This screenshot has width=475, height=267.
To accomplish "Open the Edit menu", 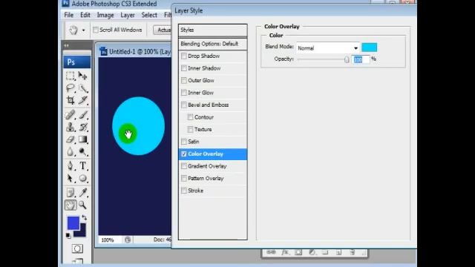I will 85,15.
